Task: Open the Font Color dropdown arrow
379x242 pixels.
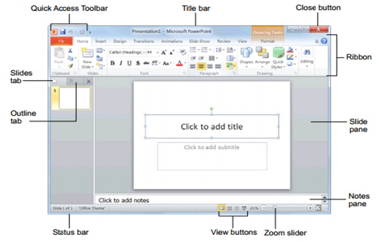Action: coord(185,63)
